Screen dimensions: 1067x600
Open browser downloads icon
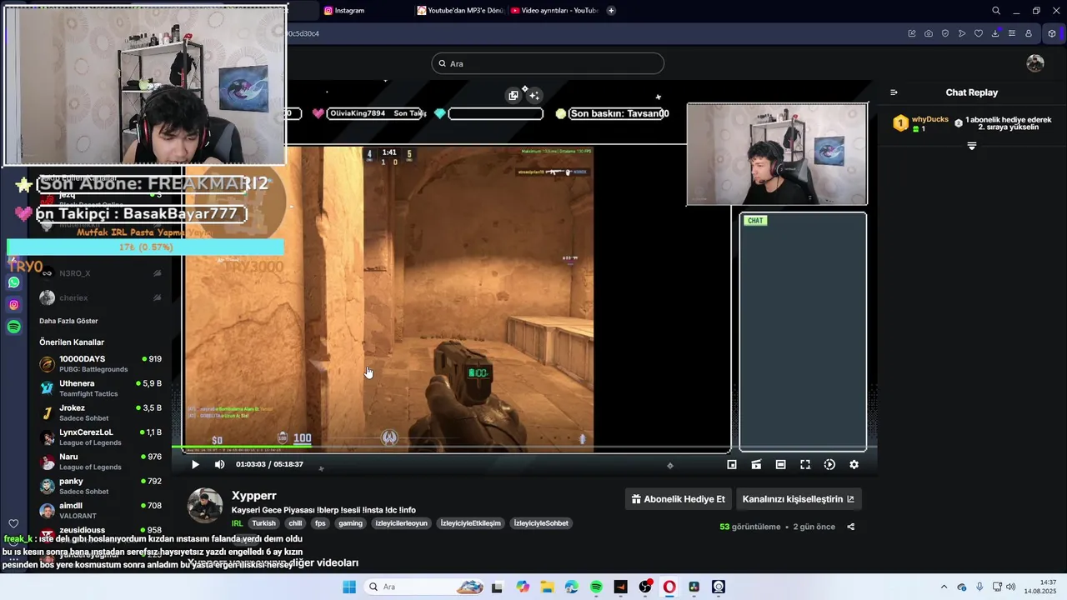(x=995, y=33)
